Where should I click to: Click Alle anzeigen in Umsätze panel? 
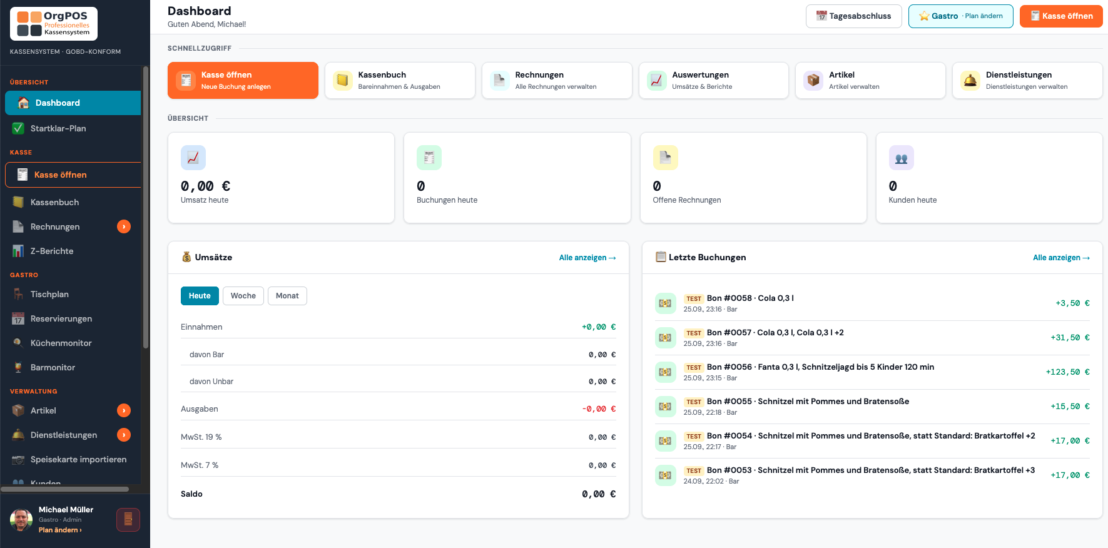click(587, 258)
